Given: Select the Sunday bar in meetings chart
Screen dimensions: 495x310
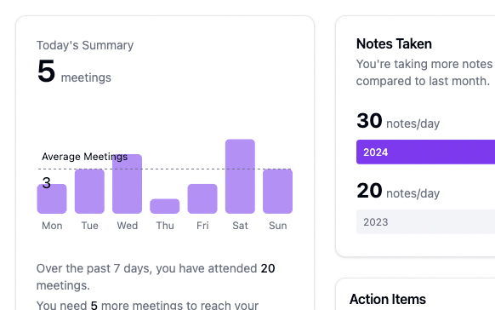Looking at the screenshot, I should click(278, 191).
